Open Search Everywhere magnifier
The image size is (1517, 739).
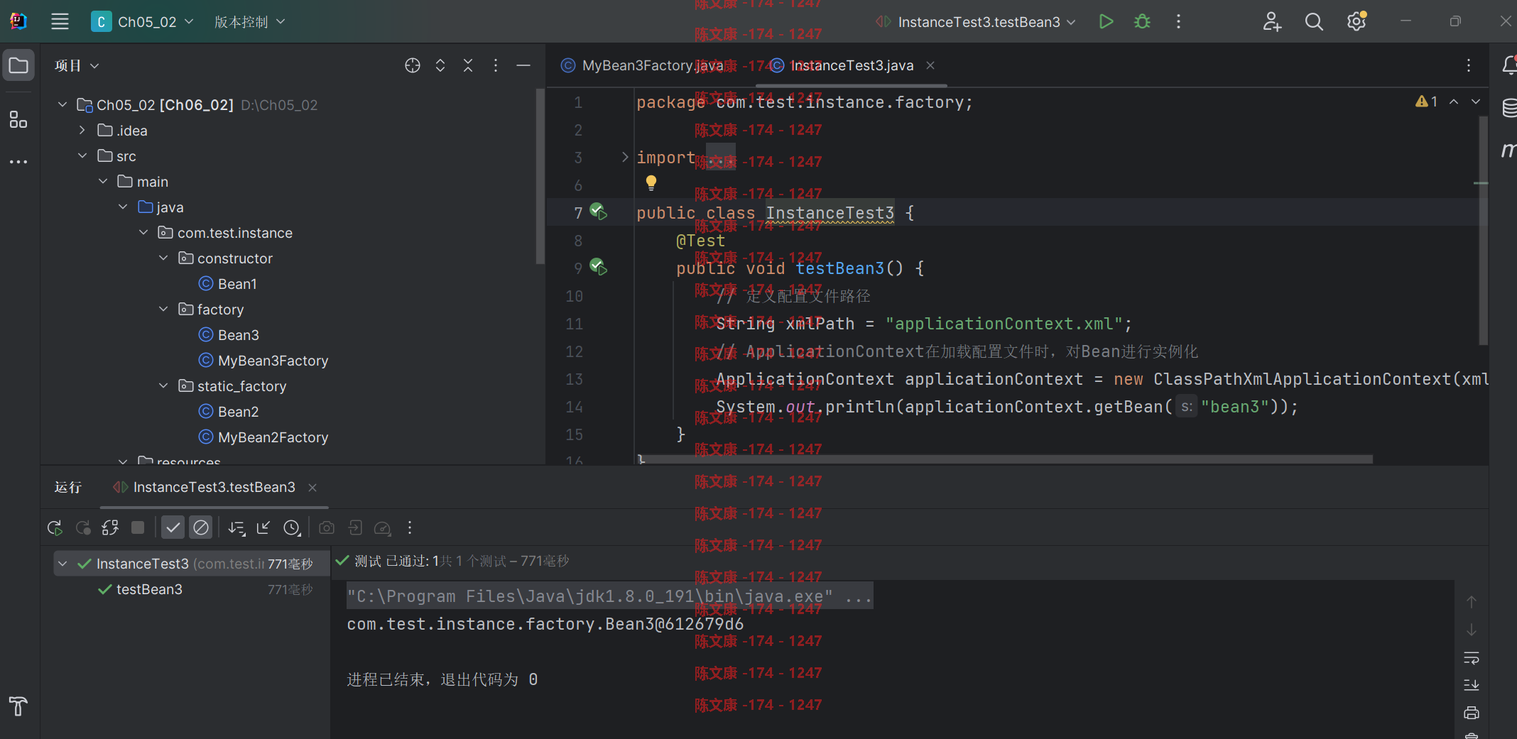point(1314,21)
